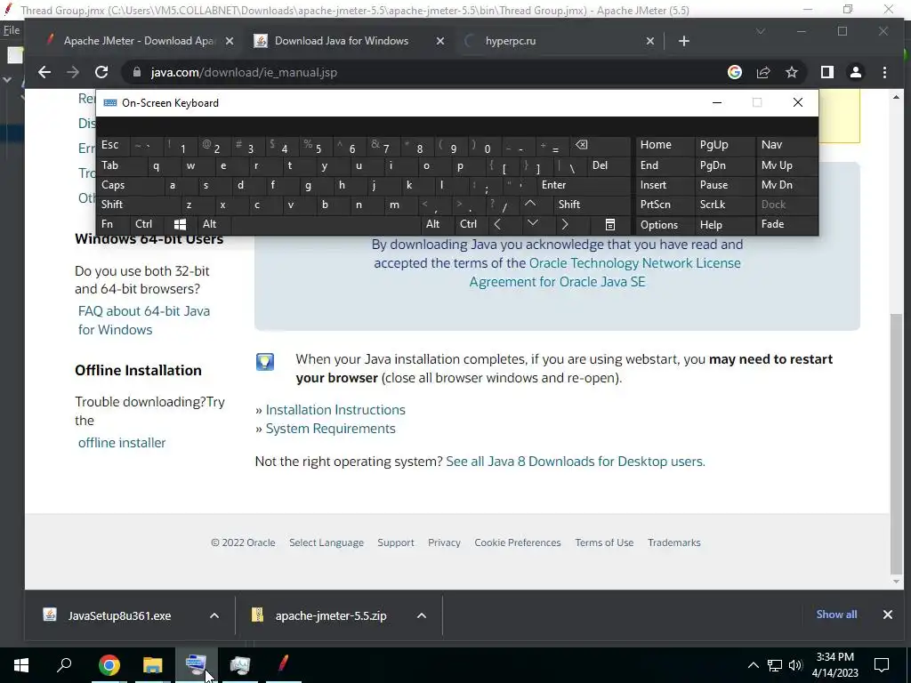Open the tab search dropdown chevron

(x=760, y=31)
